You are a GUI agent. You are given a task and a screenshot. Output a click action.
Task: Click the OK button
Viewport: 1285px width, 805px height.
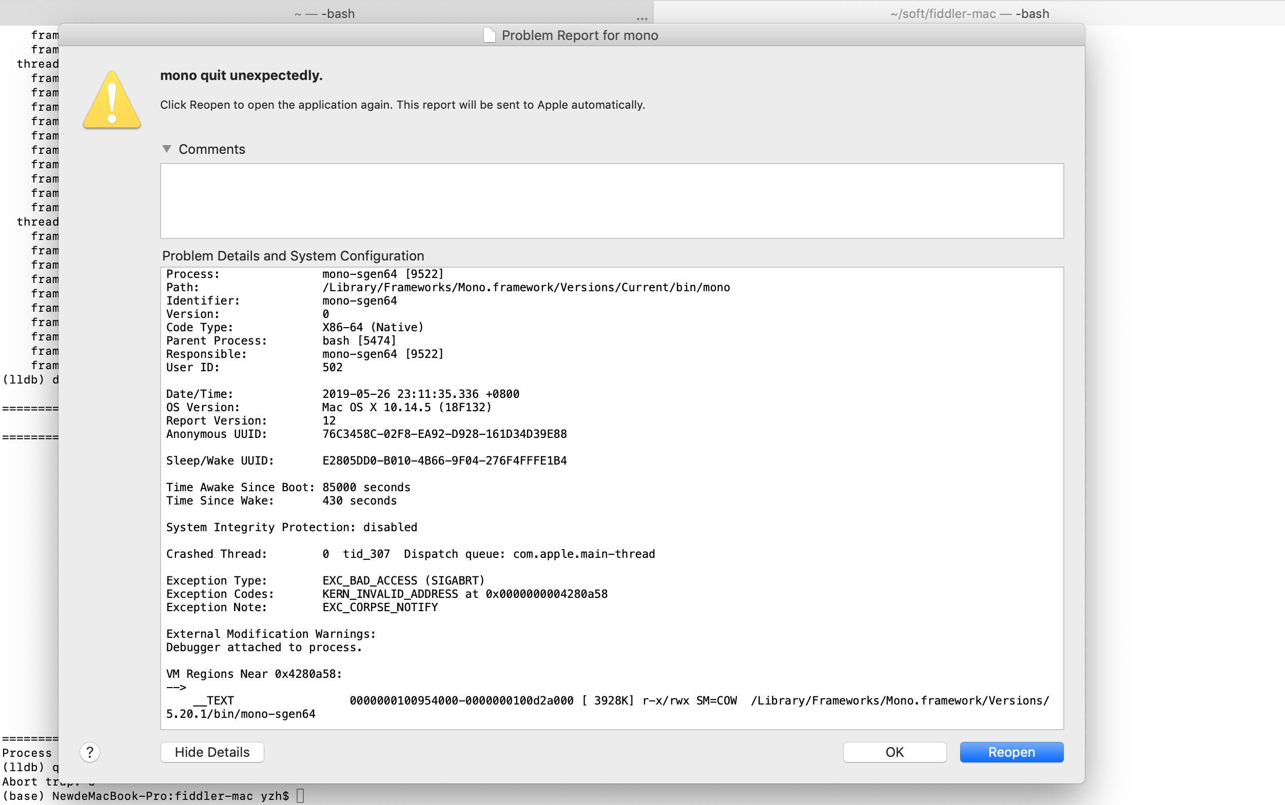point(894,752)
